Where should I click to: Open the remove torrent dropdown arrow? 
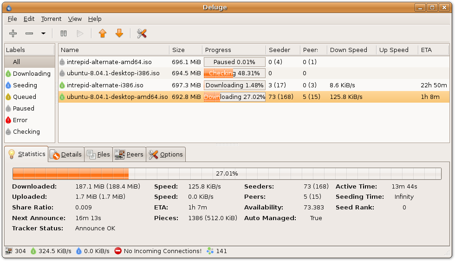pos(43,33)
